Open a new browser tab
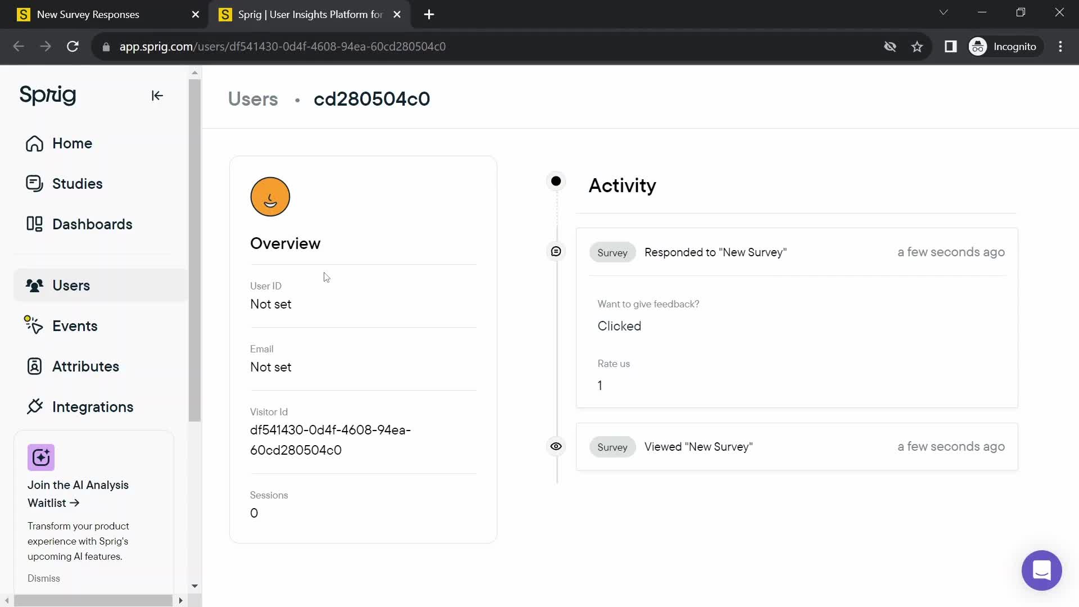Screen dimensions: 1079x607 coord(429,15)
